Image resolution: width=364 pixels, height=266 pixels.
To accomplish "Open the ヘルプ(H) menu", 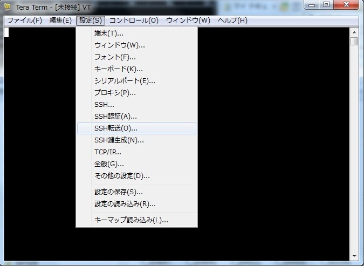I will coord(232,21).
